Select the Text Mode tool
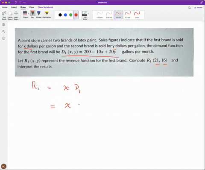 [4, 15]
